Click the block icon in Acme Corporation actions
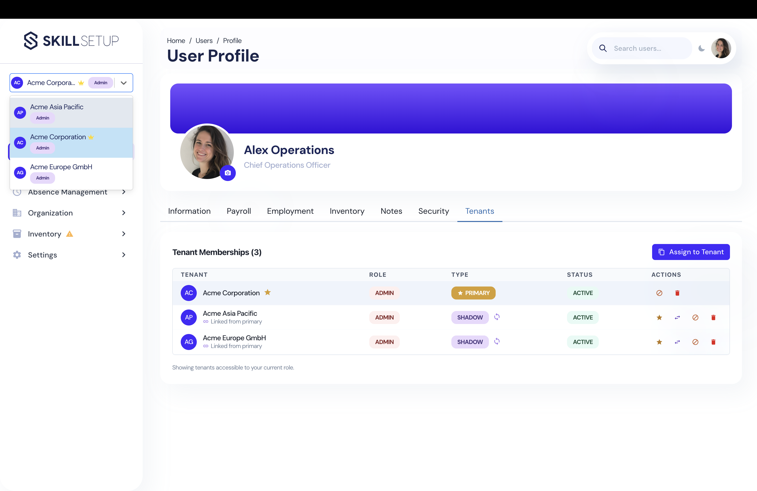 click(x=659, y=293)
